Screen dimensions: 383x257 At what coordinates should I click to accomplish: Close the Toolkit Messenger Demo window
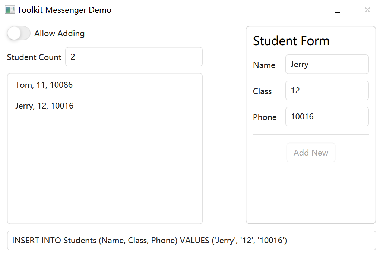[367, 10]
